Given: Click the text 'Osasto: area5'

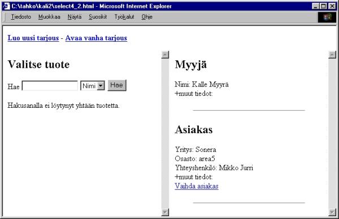Looking at the screenshot, I should 195,159.
